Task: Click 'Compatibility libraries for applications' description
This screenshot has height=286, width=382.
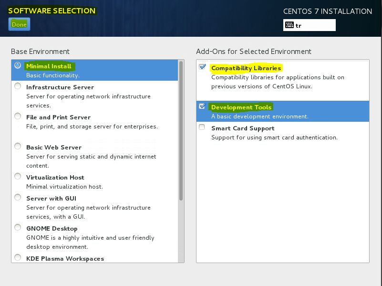Action: 278,82
